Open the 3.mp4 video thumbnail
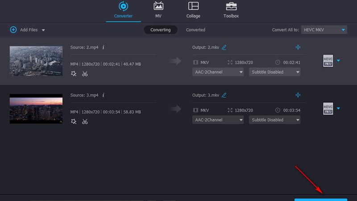This screenshot has height=201, width=357. point(36,109)
